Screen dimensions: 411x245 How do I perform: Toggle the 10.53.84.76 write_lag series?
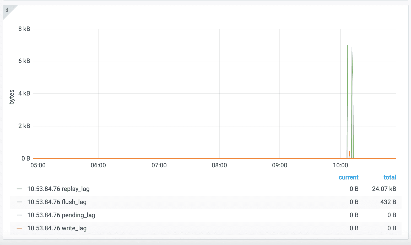click(57, 228)
